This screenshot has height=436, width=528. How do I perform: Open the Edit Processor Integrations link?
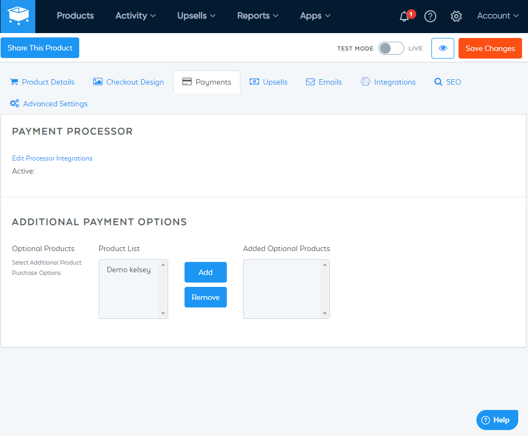point(52,158)
